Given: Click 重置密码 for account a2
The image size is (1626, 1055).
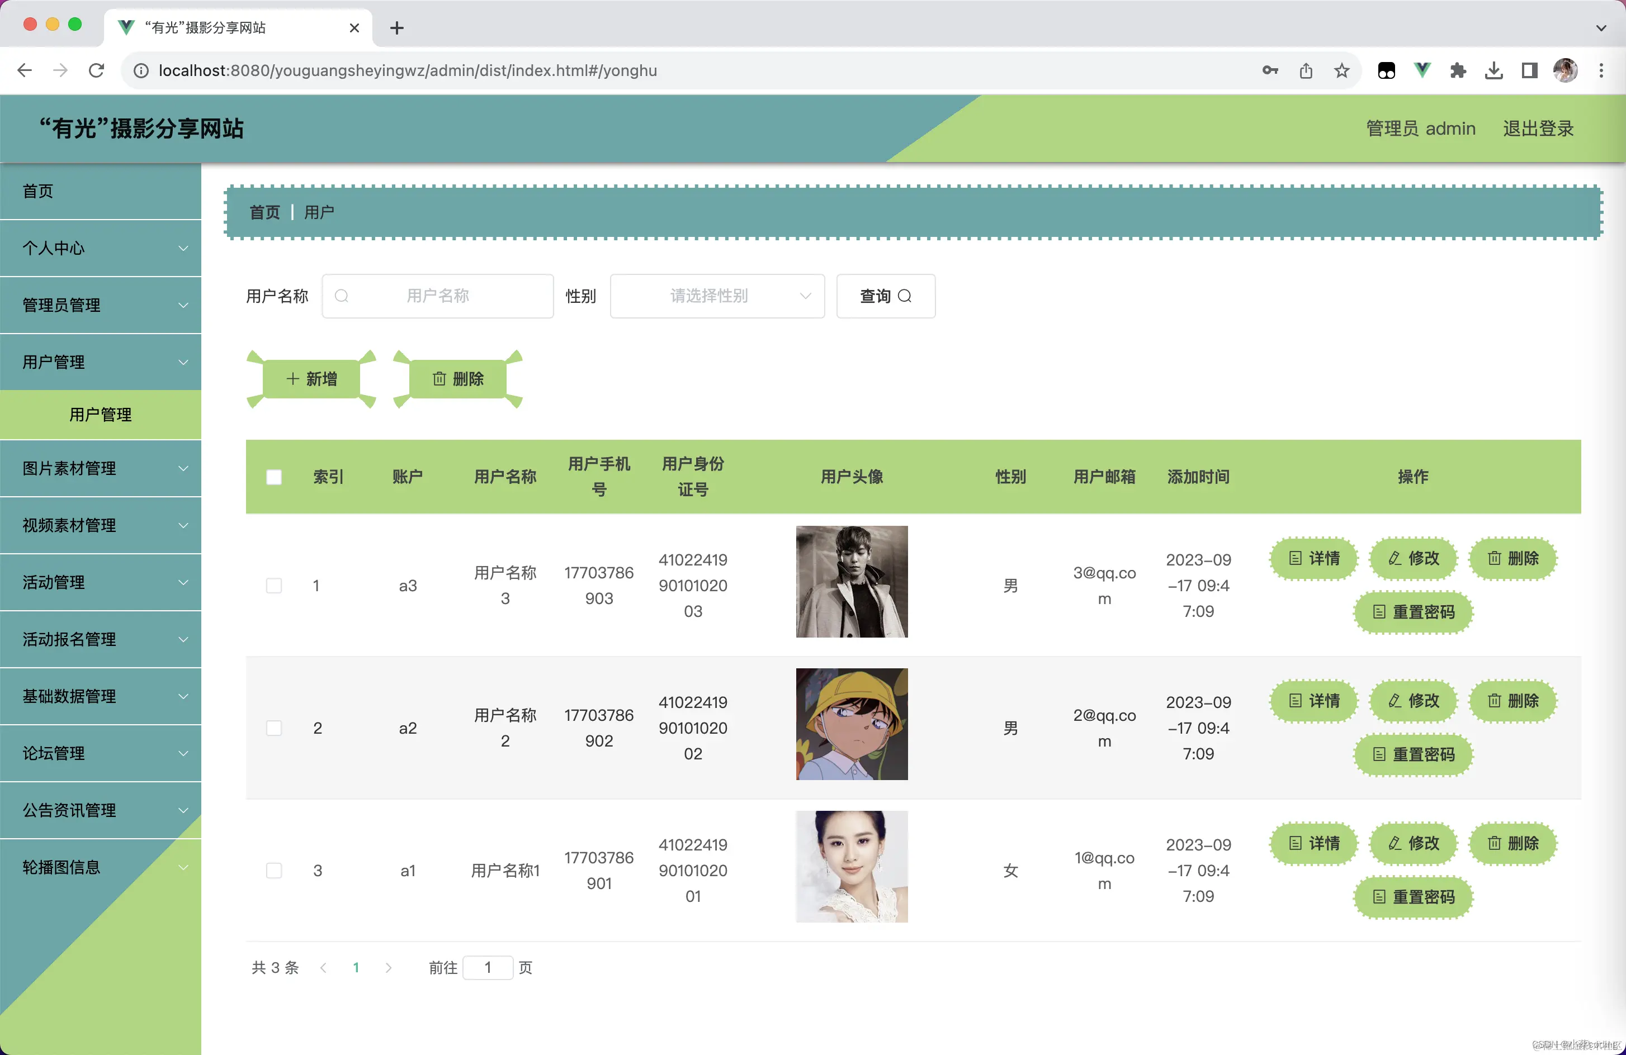Looking at the screenshot, I should tap(1413, 754).
